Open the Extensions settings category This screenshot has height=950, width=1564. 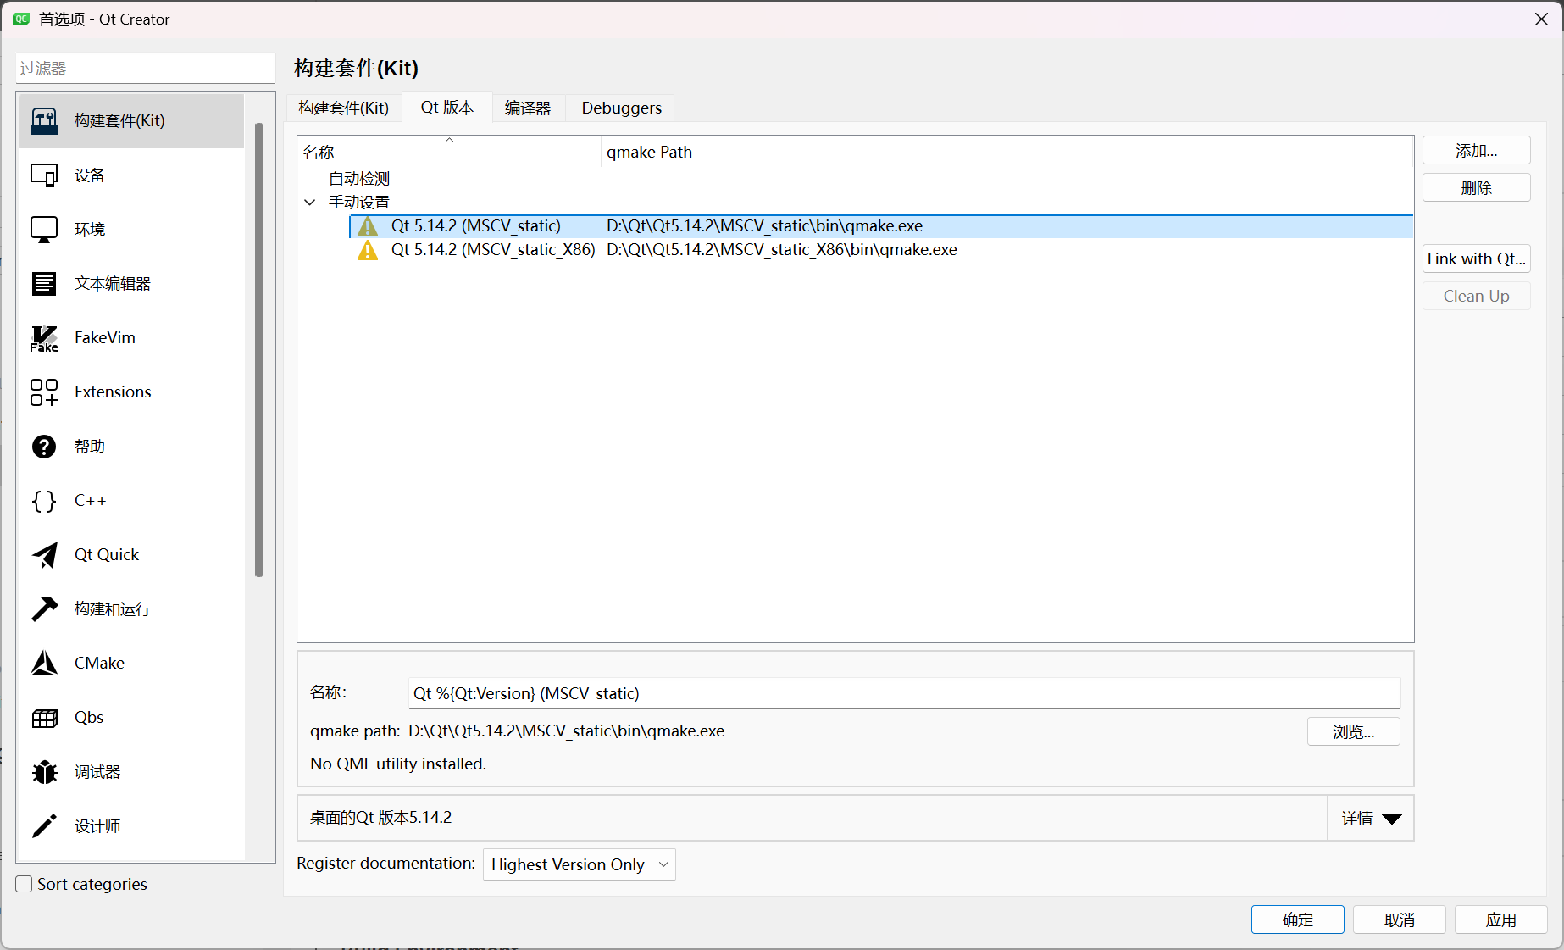pos(131,392)
